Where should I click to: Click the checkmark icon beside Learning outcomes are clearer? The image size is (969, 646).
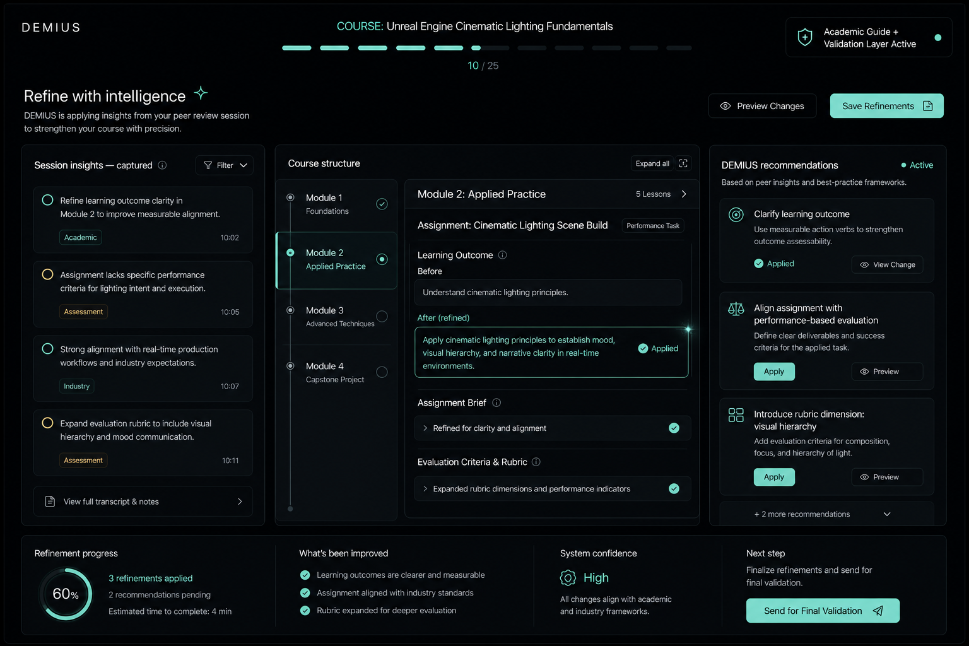pos(305,575)
